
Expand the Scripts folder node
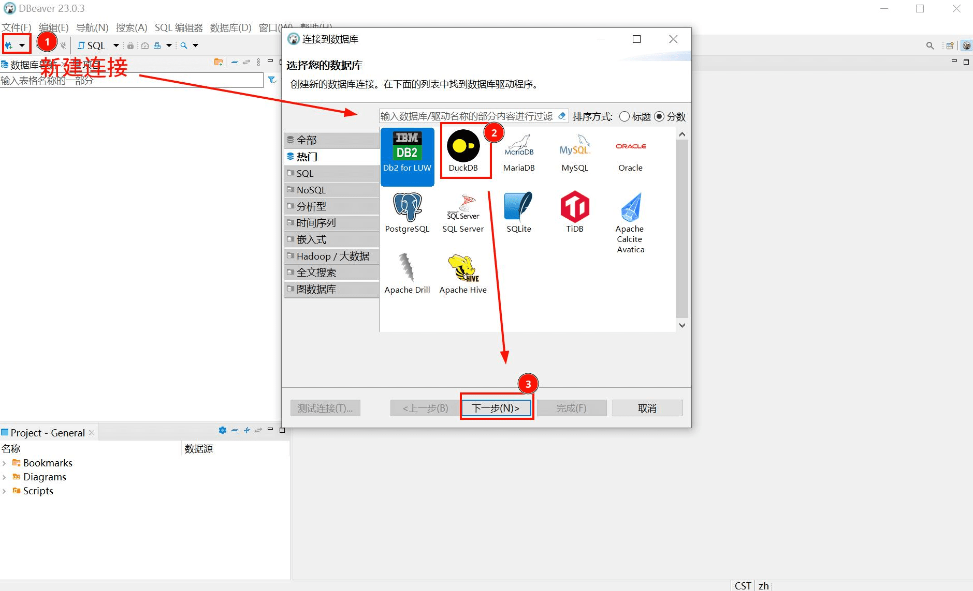tap(4, 491)
